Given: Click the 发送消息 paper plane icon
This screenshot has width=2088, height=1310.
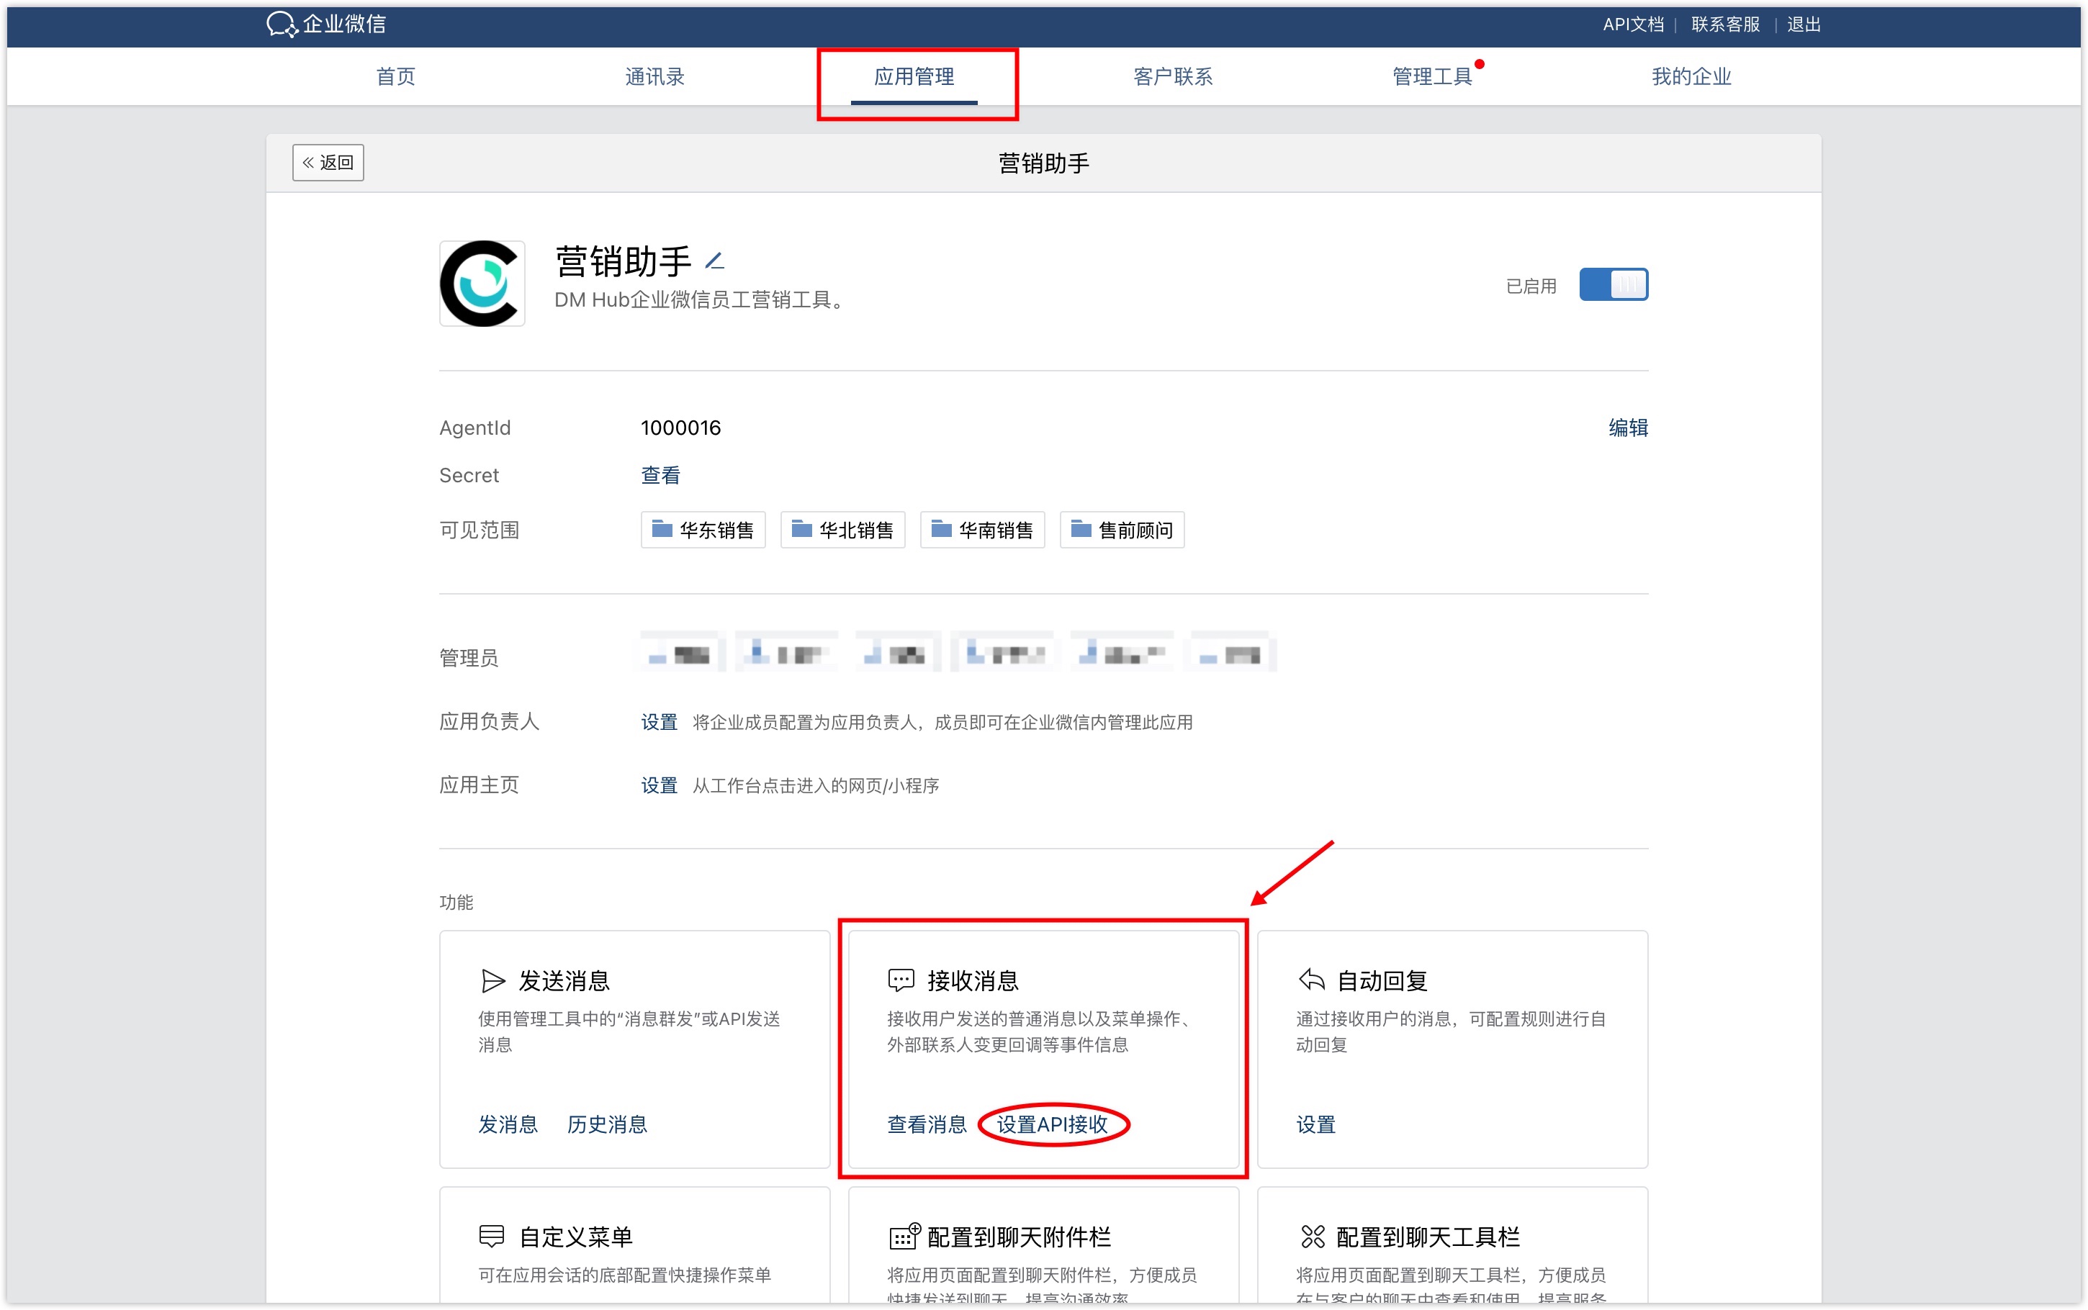Looking at the screenshot, I should click(x=493, y=980).
